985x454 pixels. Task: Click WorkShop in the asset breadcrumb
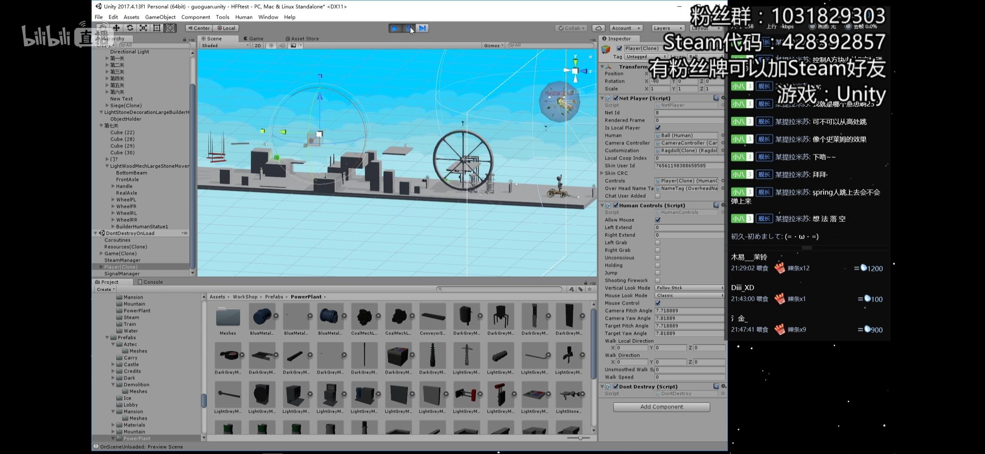245,297
